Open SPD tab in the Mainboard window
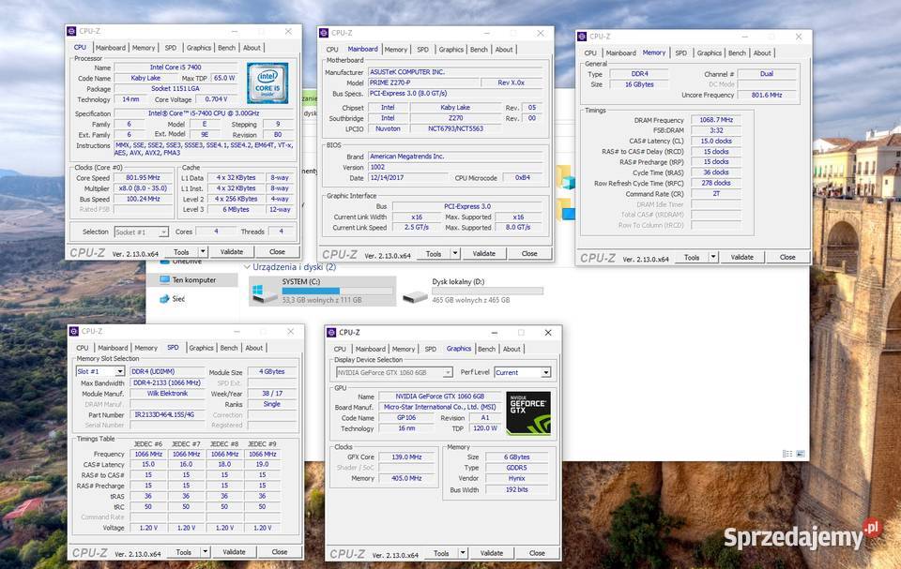Viewport: 901px width, 569px height. (422, 50)
